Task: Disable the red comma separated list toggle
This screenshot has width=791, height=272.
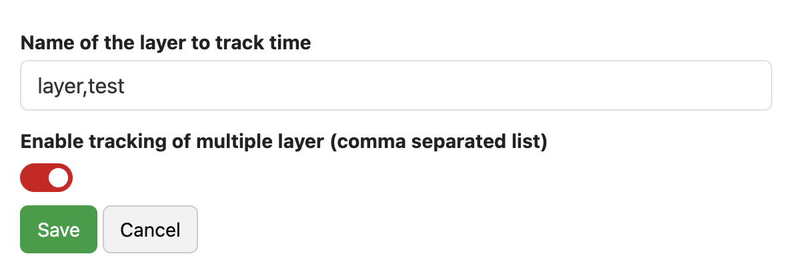Action: click(x=47, y=177)
